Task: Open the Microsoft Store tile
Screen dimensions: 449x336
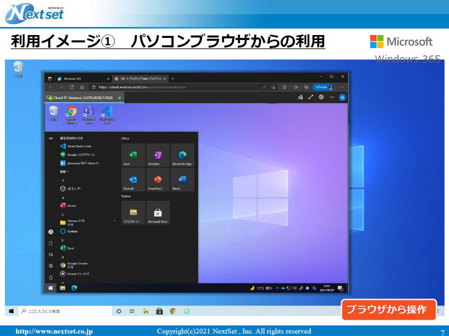Action: pos(158,212)
